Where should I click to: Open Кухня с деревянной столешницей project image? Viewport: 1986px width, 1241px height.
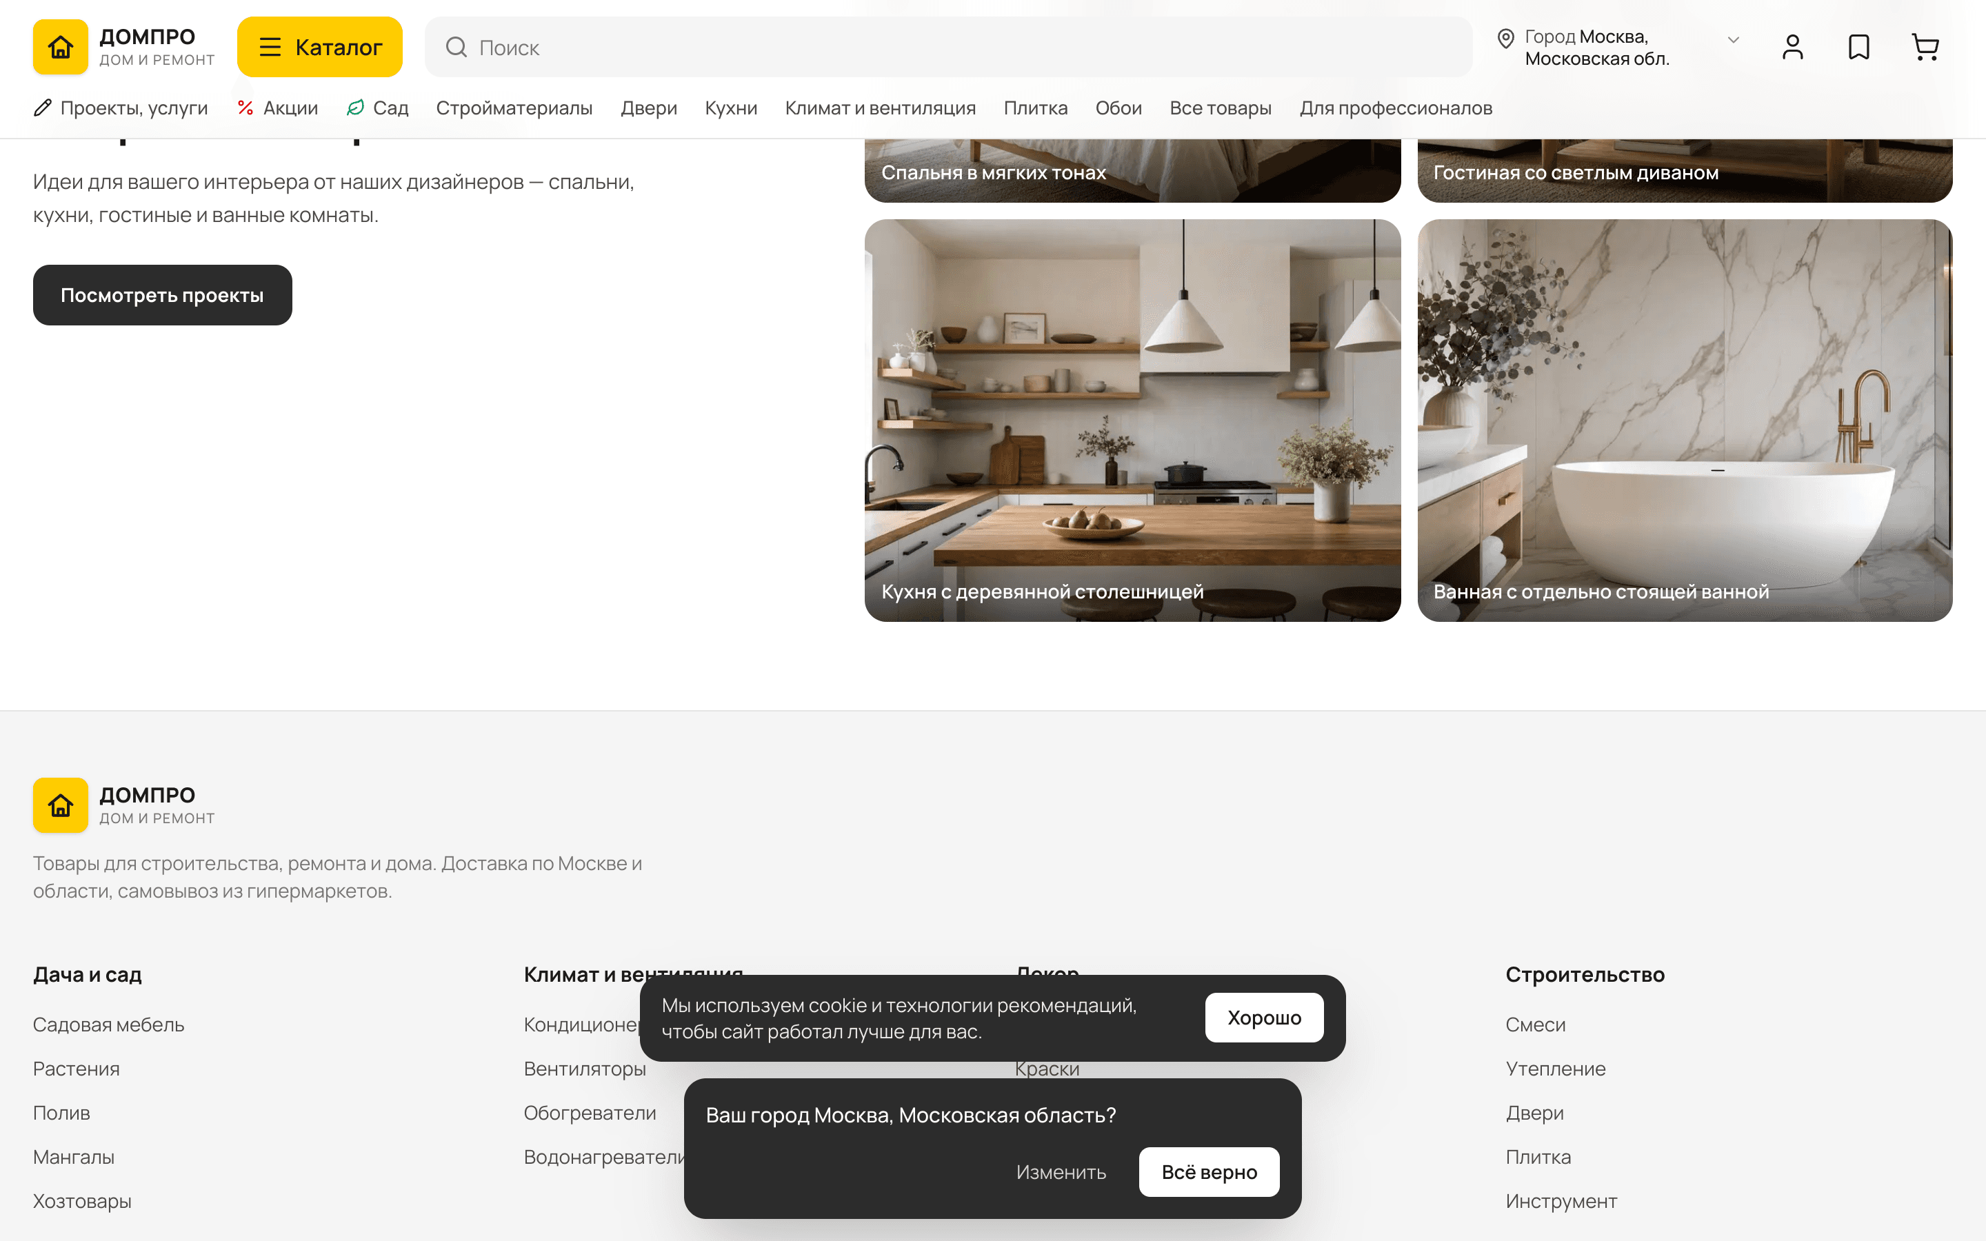pyautogui.click(x=1132, y=421)
